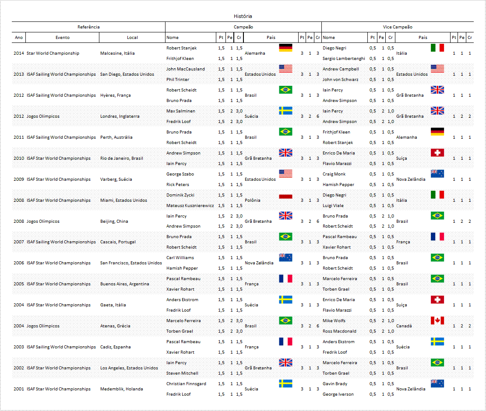
Task: Click the Brazil flag in the San Francisco row
Action: (x=437, y=257)
